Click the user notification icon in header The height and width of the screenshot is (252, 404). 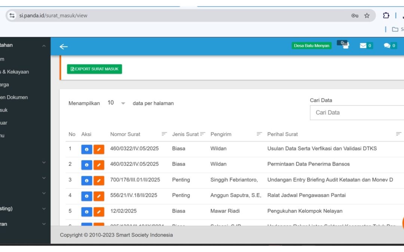point(345,45)
